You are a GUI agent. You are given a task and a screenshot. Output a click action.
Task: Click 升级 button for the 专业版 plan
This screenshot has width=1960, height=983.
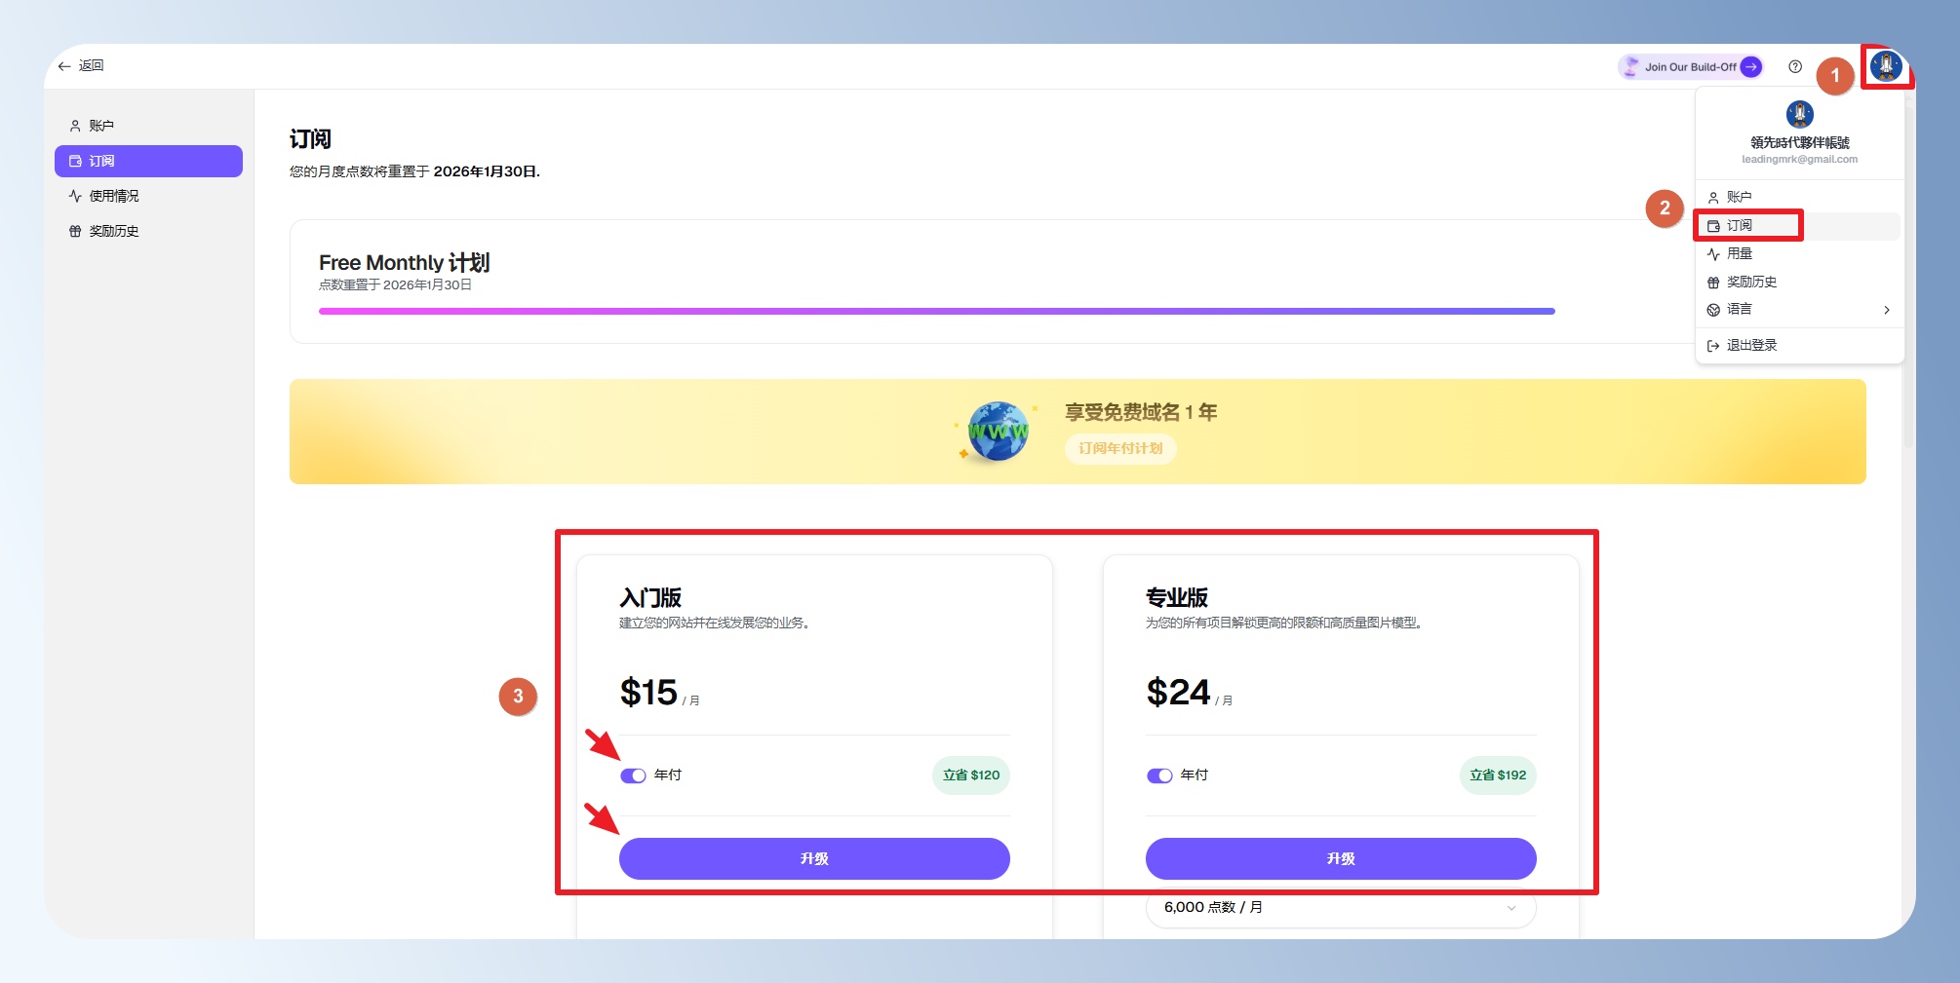1341,858
